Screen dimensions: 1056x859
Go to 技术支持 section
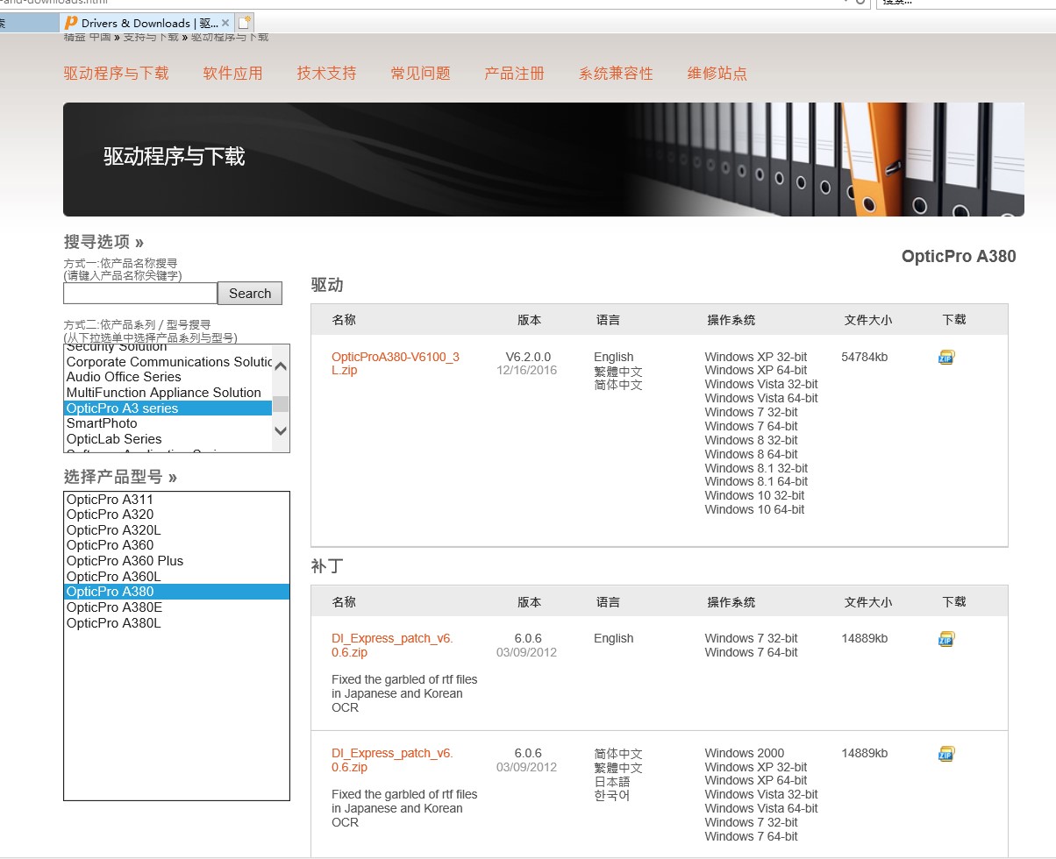(326, 74)
